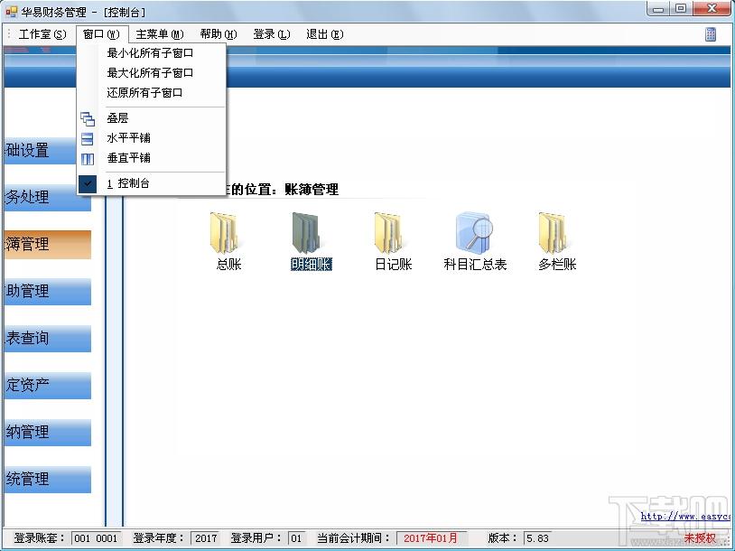Open the 报表查询 sidebar section
735x551 pixels.
(48, 338)
